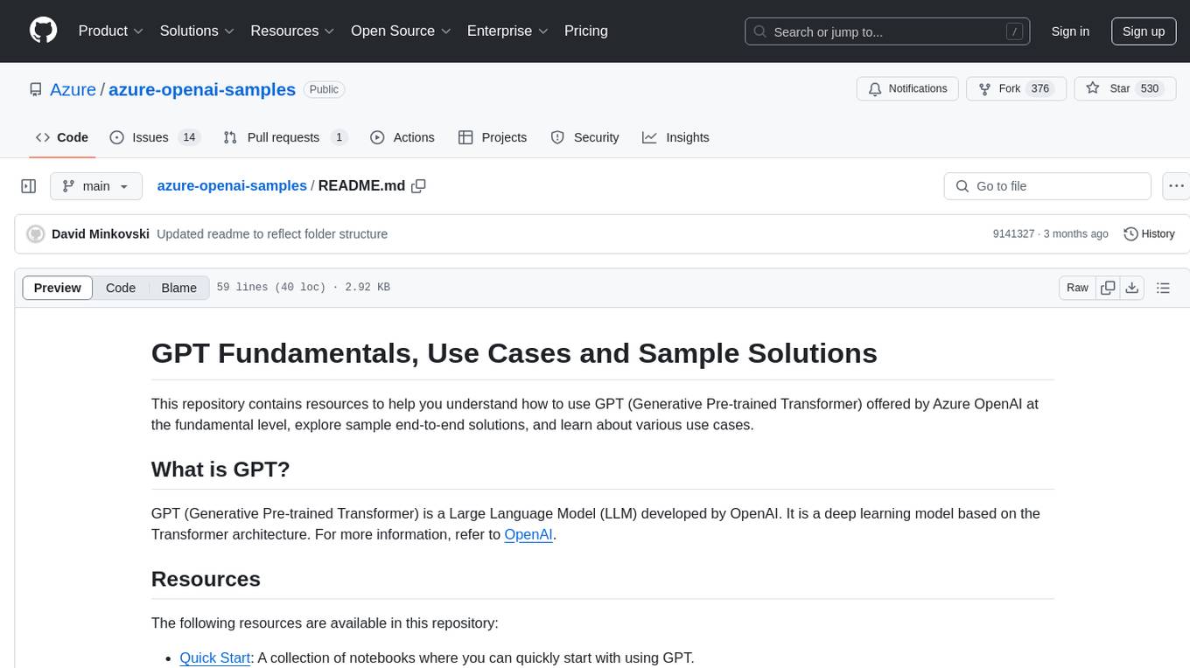The height and width of the screenshot is (668, 1190).
Task: Expand the Enterprise menu
Action: point(507,31)
